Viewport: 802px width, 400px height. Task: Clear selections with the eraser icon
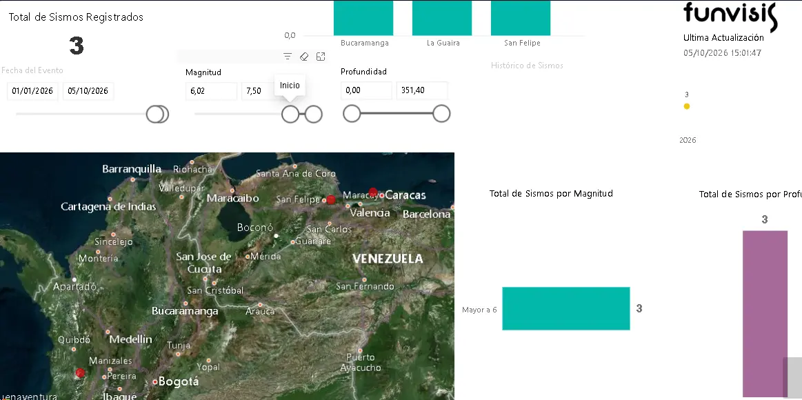coord(304,57)
